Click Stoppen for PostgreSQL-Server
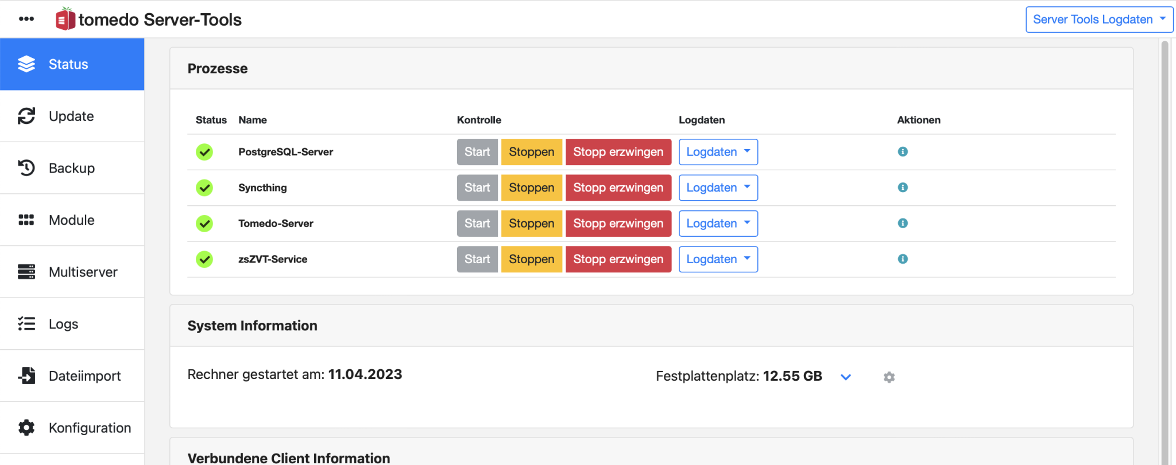Viewport: 1176px width, 465px height. pyautogui.click(x=532, y=152)
